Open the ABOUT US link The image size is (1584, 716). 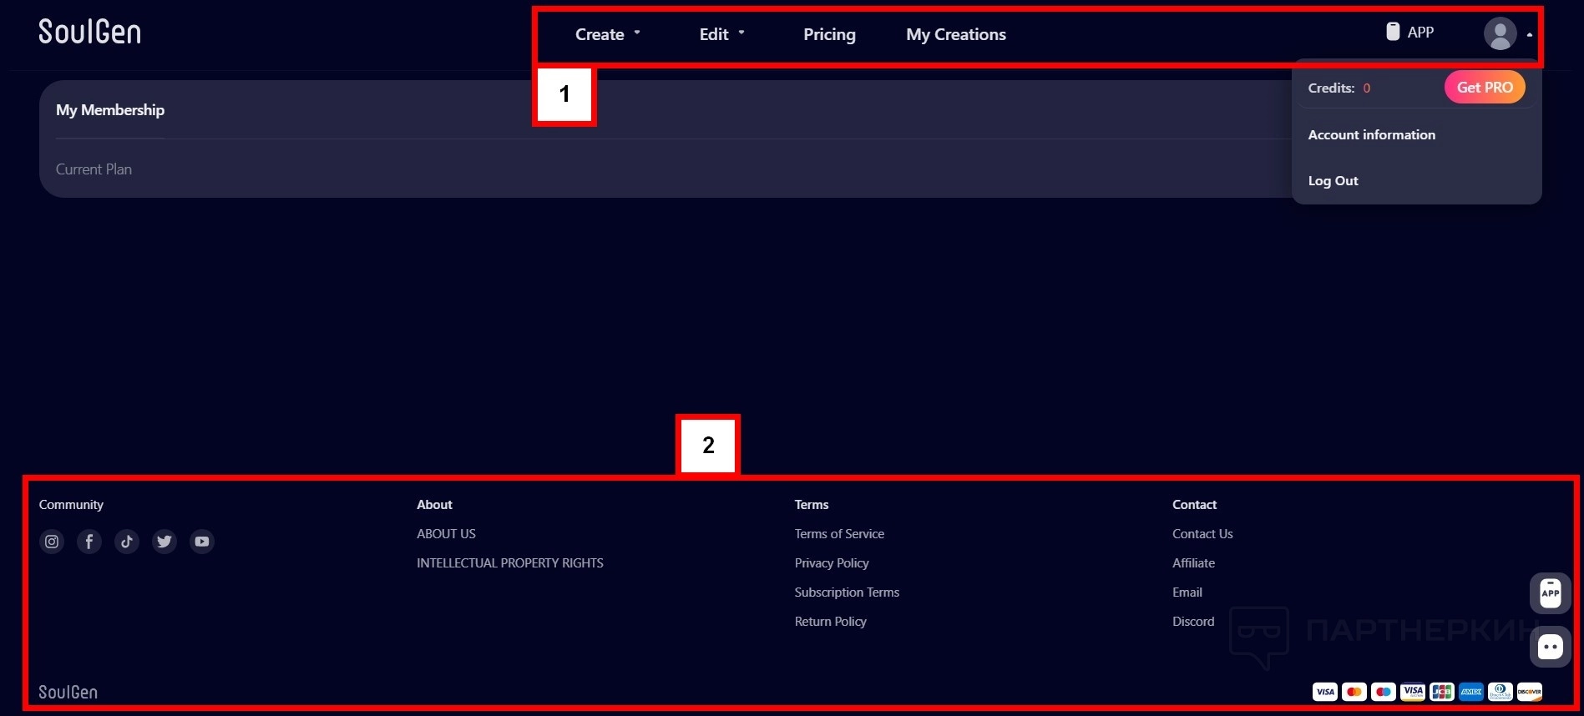[x=446, y=534]
